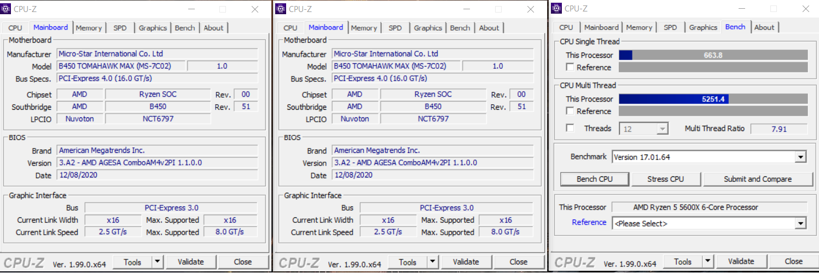Open SPD tab in left window
This screenshot has width=819, height=273.
[x=120, y=28]
